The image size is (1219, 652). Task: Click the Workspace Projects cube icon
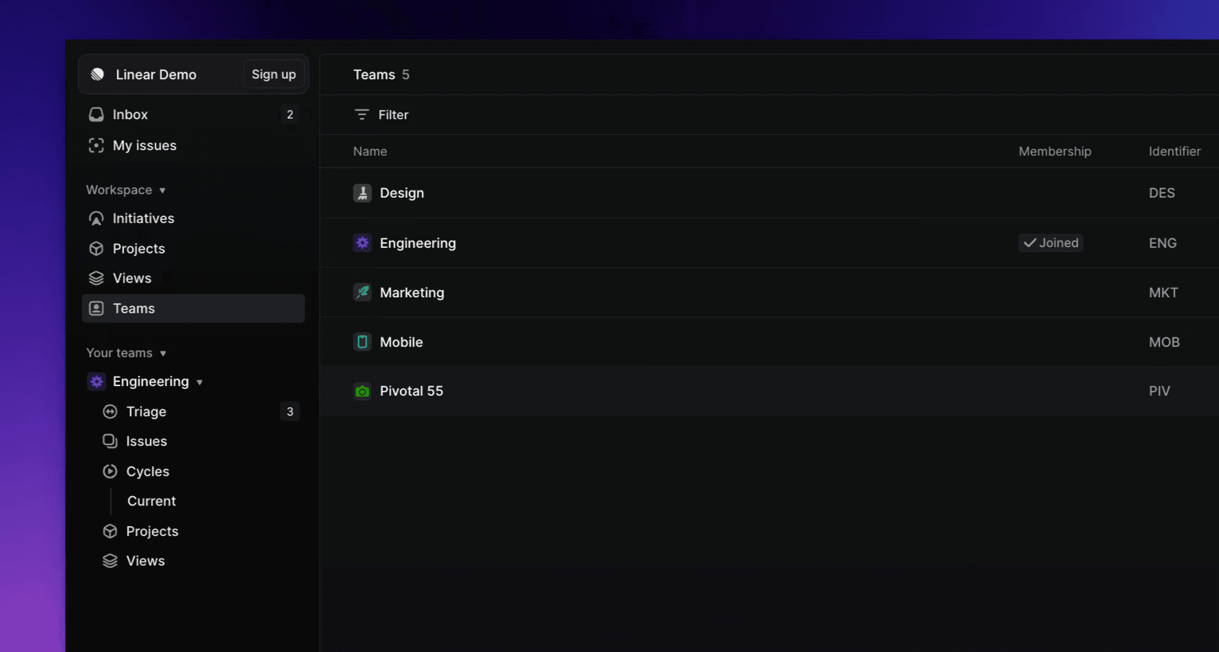point(96,249)
